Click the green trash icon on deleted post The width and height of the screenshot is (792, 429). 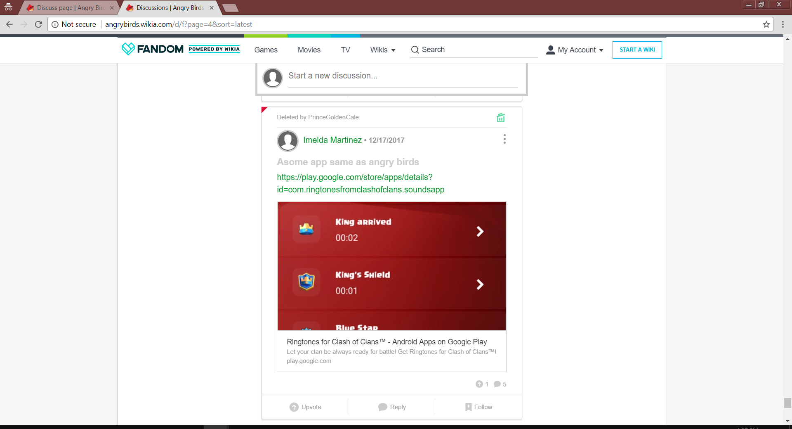(500, 118)
